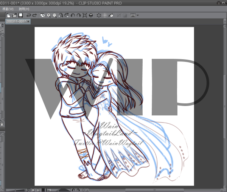
Task: Close the 200311-001 tab using its dot
Action: (28, 22)
